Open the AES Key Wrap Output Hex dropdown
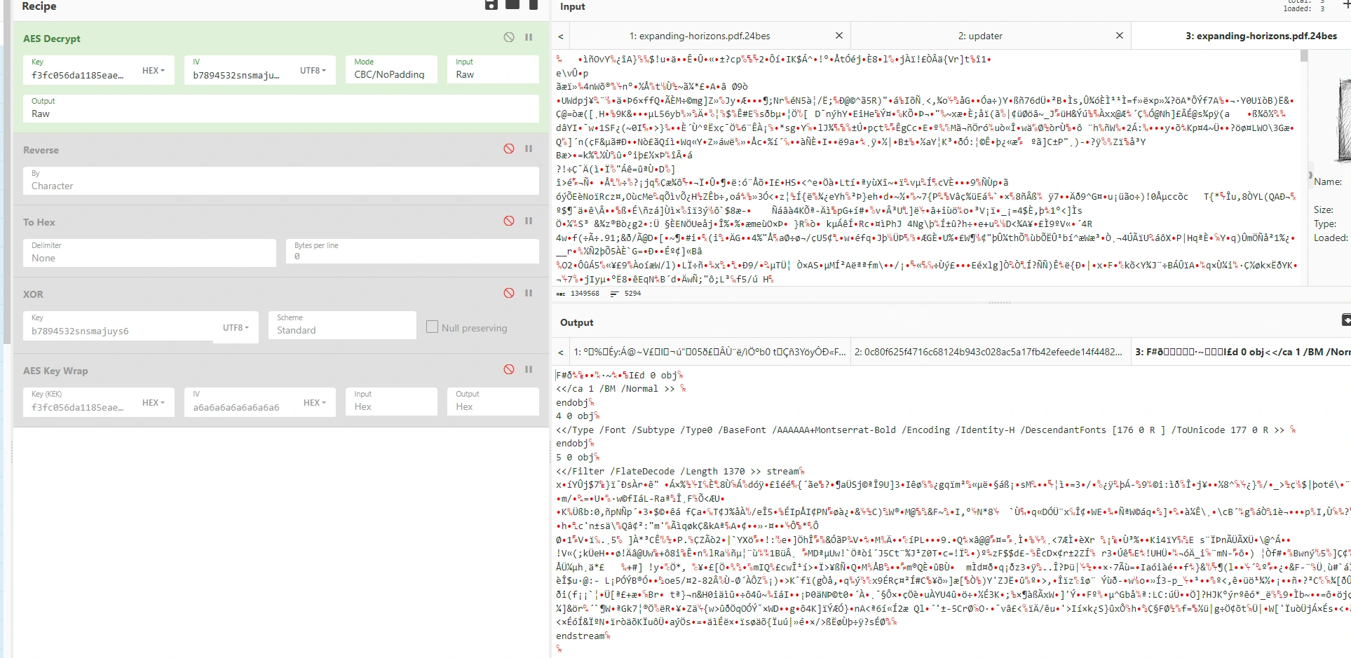The width and height of the screenshot is (1351, 658). click(493, 402)
